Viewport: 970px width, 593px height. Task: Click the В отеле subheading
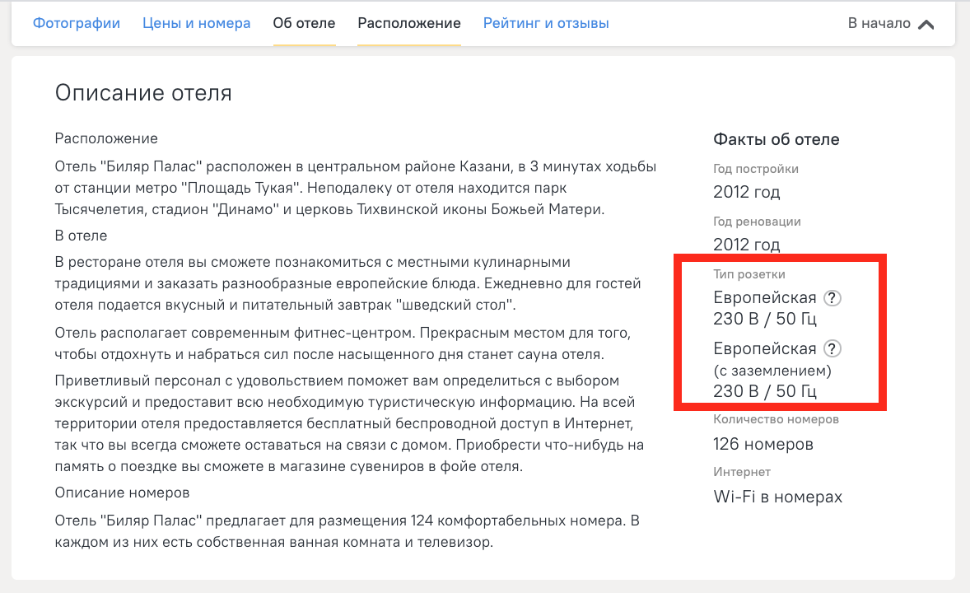click(81, 236)
